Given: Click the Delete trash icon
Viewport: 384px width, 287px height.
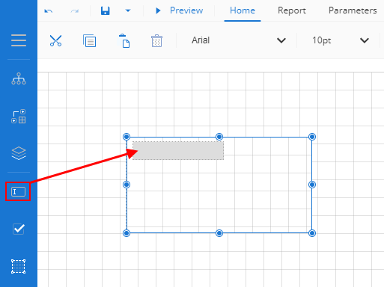Looking at the screenshot, I should [x=156, y=40].
